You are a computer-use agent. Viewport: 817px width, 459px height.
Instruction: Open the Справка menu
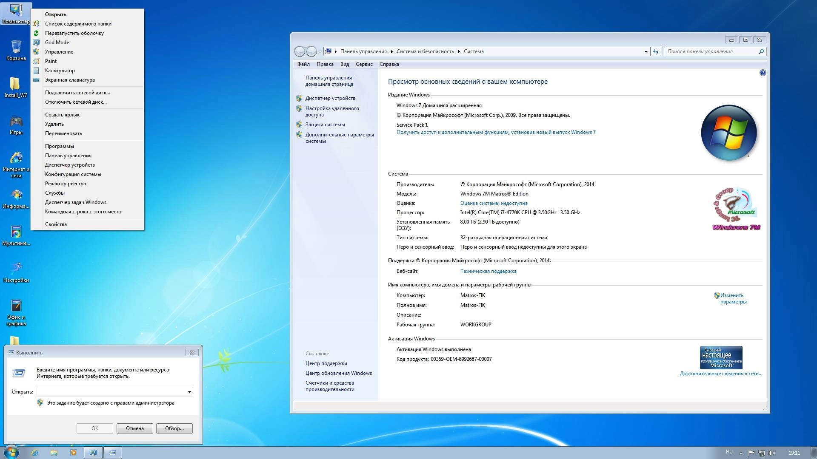coord(389,64)
